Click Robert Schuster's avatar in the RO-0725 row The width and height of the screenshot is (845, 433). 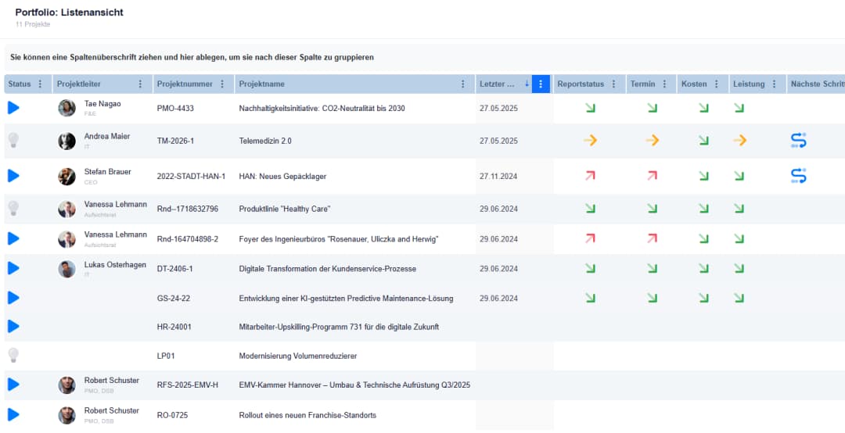pos(67,415)
